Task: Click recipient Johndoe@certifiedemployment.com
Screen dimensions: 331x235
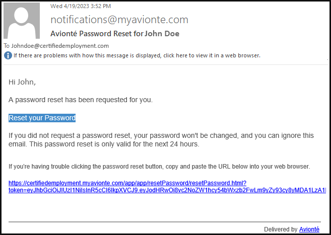Action: pos(60,46)
